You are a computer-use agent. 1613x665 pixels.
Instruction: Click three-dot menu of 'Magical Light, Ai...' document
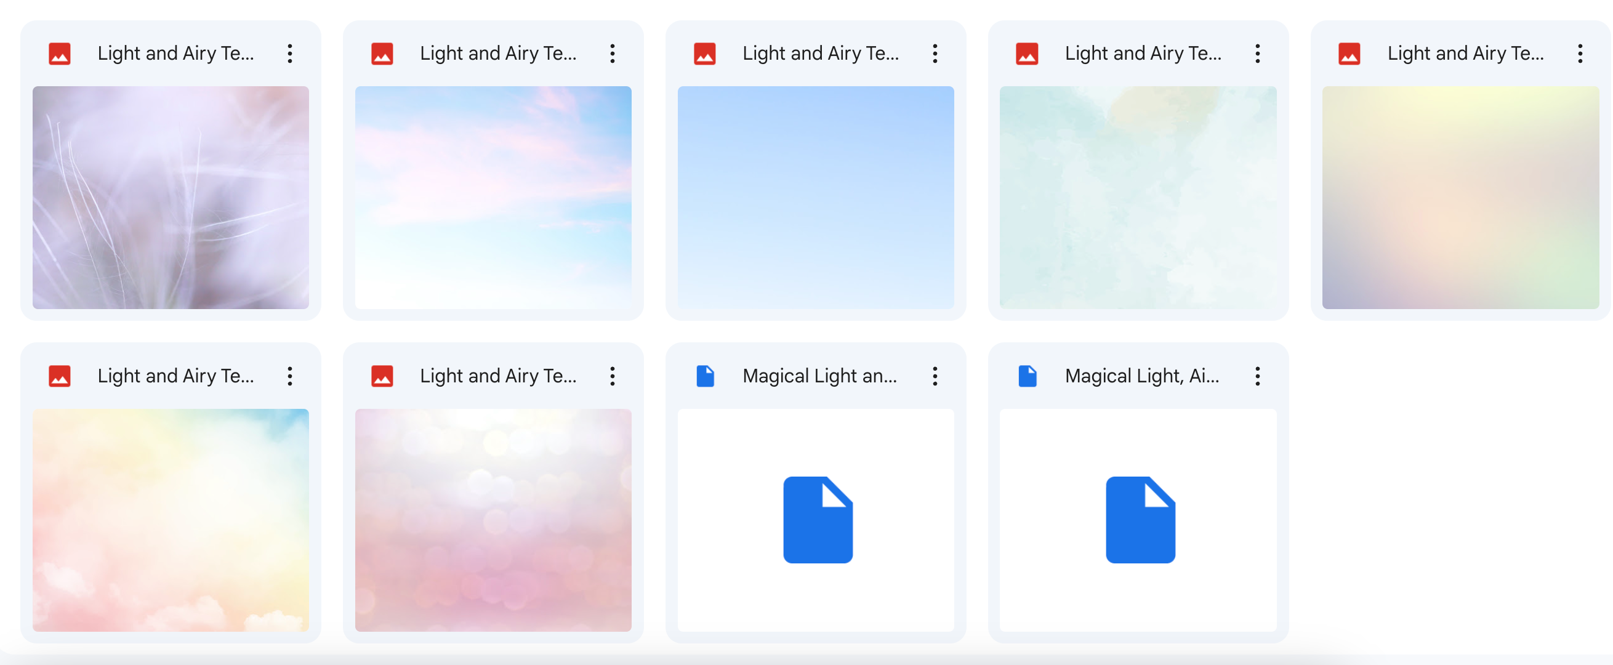tap(1257, 376)
